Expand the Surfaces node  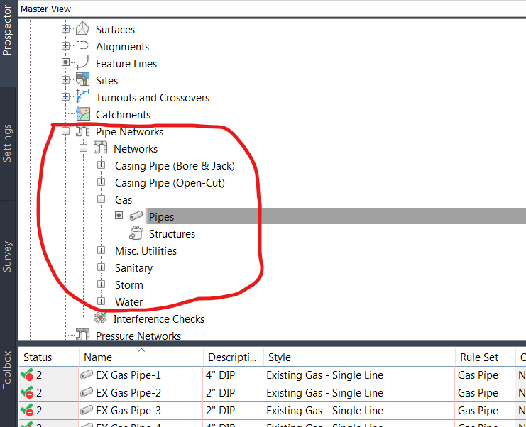click(x=66, y=29)
